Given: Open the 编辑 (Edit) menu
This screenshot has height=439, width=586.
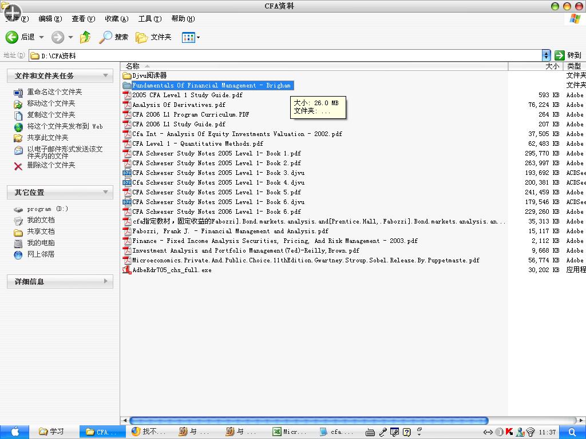Looking at the screenshot, I should 50,19.
